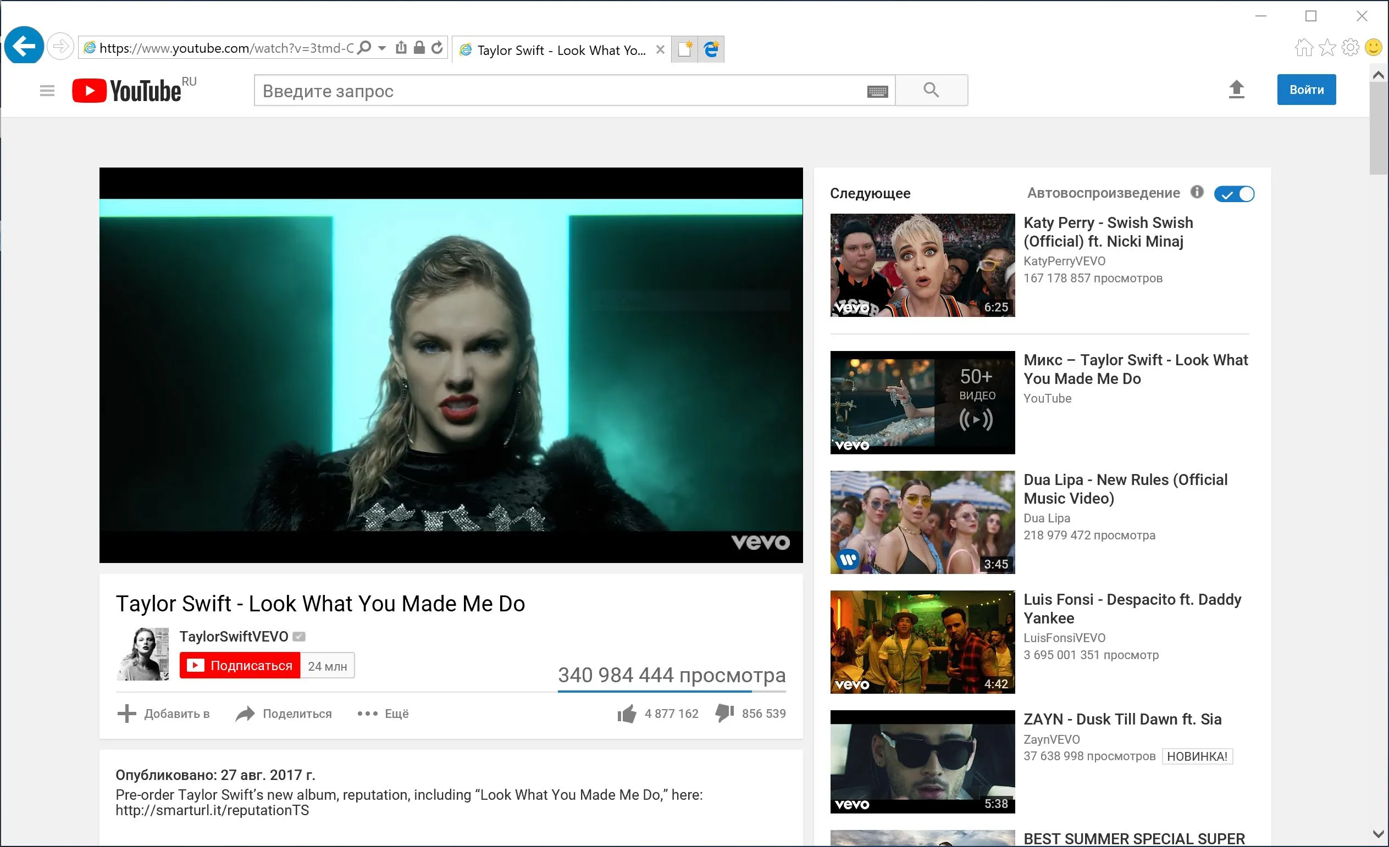This screenshot has height=847, width=1389.
Task: Open Luis Fonsi - Despacito title link
Action: point(1132,609)
